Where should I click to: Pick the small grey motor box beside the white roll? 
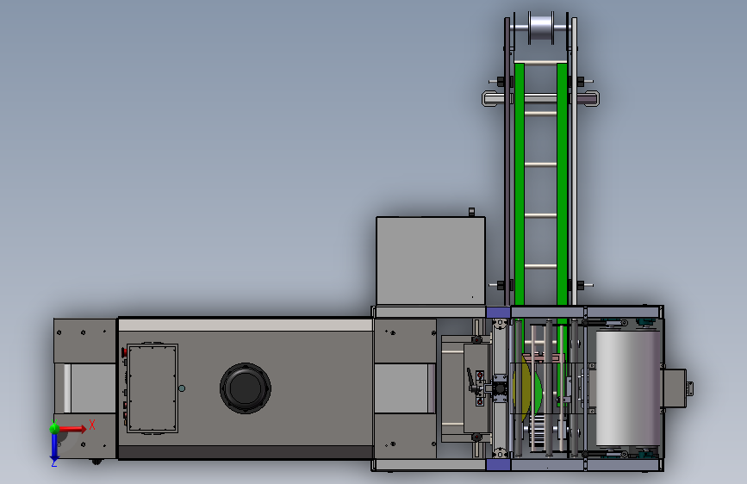pos(676,388)
